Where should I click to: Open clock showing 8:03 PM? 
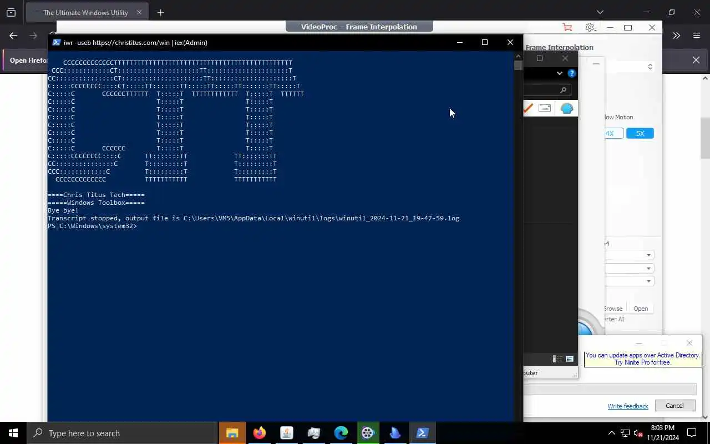662,433
